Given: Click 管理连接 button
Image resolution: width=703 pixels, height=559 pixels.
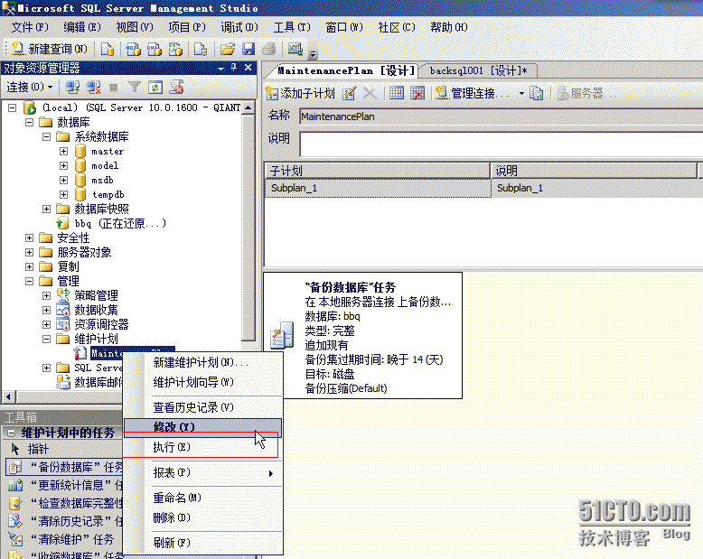Looking at the screenshot, I should pyautogui.click(x=473, y=93).
